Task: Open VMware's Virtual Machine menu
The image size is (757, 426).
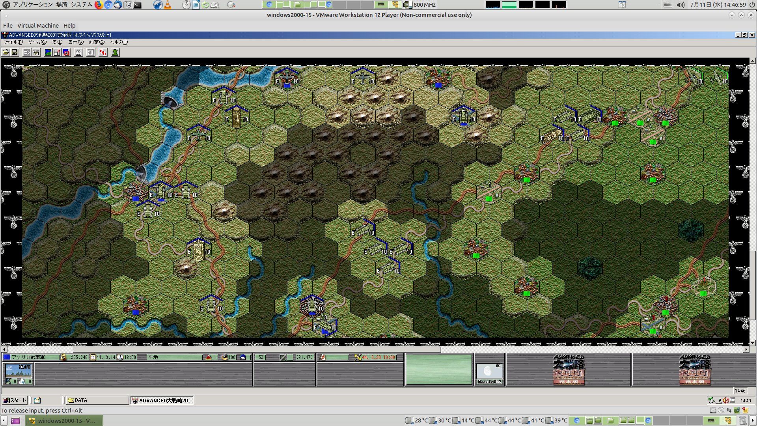Action: tap(38, 26)
